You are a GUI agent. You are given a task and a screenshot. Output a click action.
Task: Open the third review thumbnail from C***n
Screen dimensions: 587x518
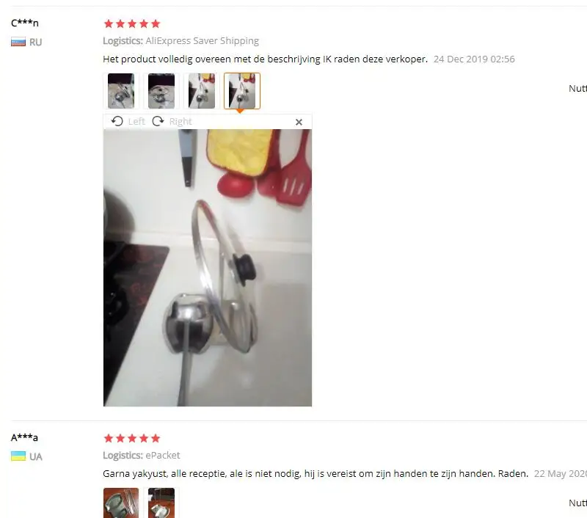202,91
